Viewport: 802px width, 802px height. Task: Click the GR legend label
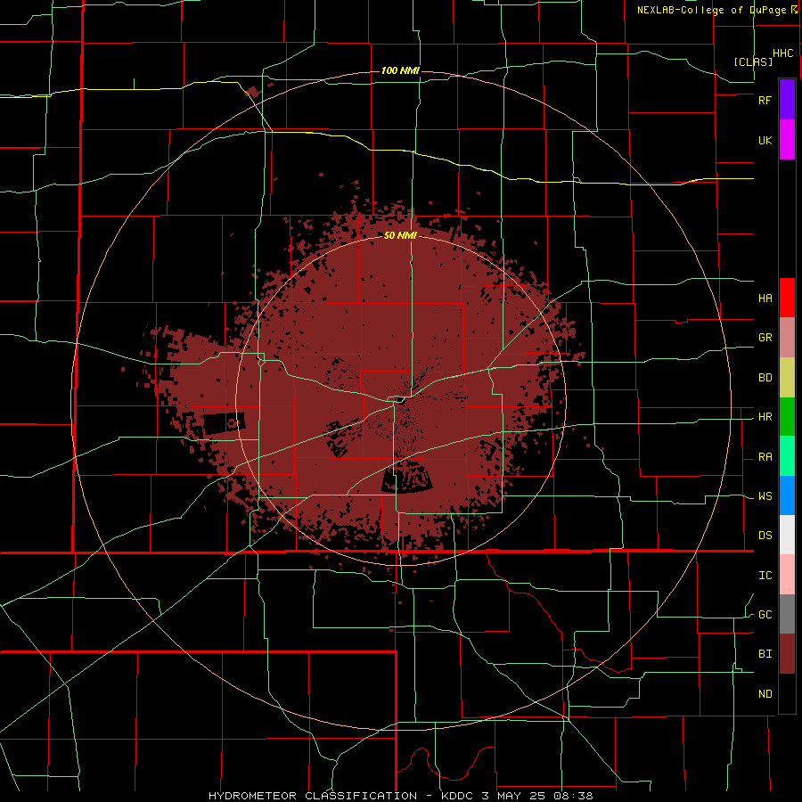[x=765, y=338]
